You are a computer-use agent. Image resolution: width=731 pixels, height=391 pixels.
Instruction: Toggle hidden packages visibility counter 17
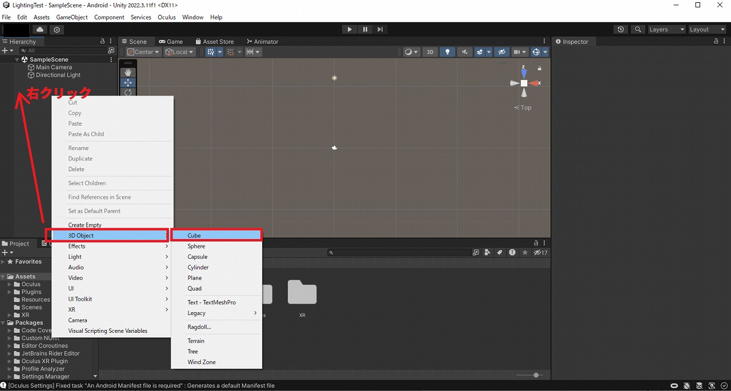pyautogui.click(x=540, y=252)
